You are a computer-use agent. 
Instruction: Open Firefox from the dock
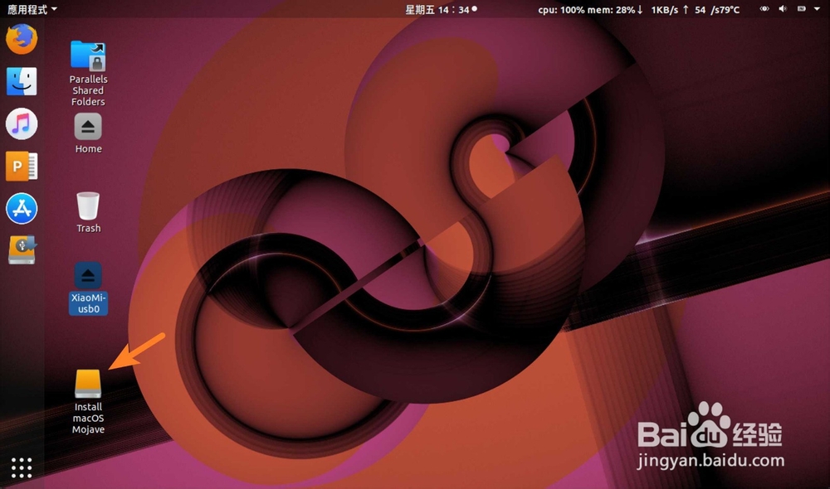tap(22, 39)
